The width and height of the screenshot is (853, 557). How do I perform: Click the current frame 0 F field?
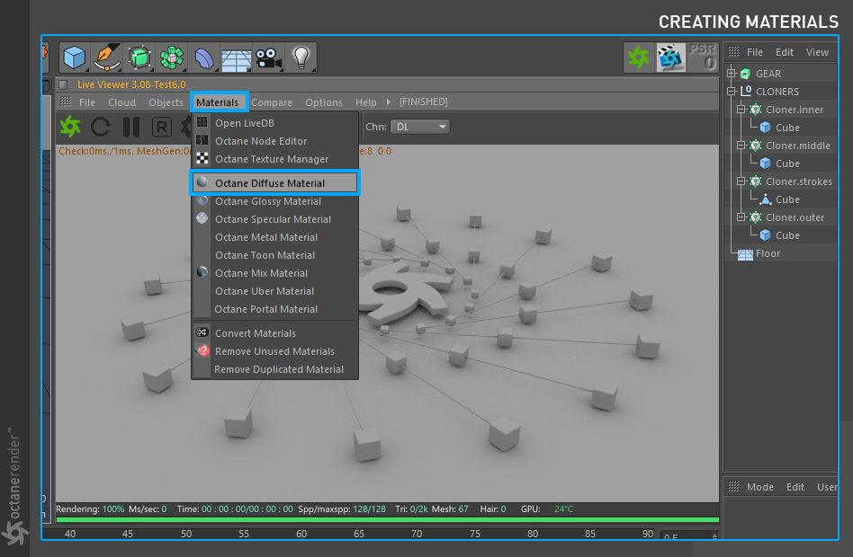pos(688,535)
